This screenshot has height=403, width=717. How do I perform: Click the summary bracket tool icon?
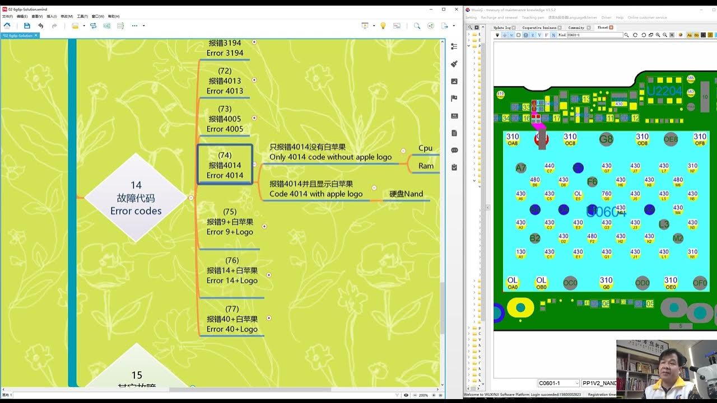tap(120, 26)
